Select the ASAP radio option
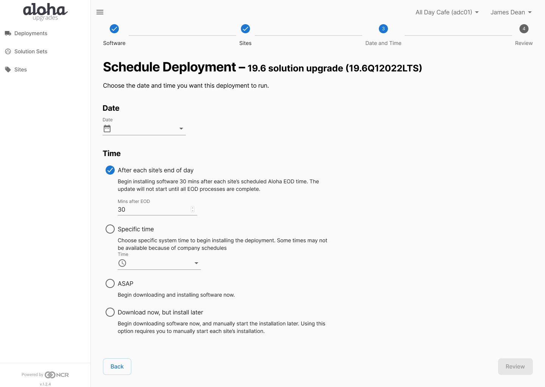 (x=110, y=283)
